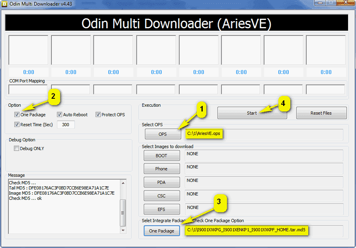Click the message log scroll down arrow
This screenshot has width=356, height=248.
pyautogui.click(x=123, y=230)
